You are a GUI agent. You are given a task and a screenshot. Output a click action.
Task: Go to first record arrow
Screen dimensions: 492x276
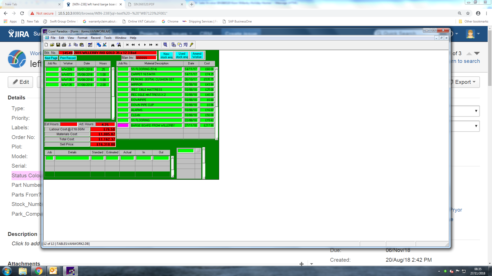[127, 45]
